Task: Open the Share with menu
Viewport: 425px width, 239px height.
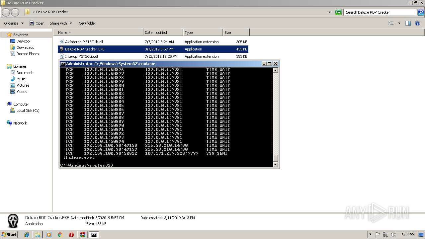Action: click(61, 23)
